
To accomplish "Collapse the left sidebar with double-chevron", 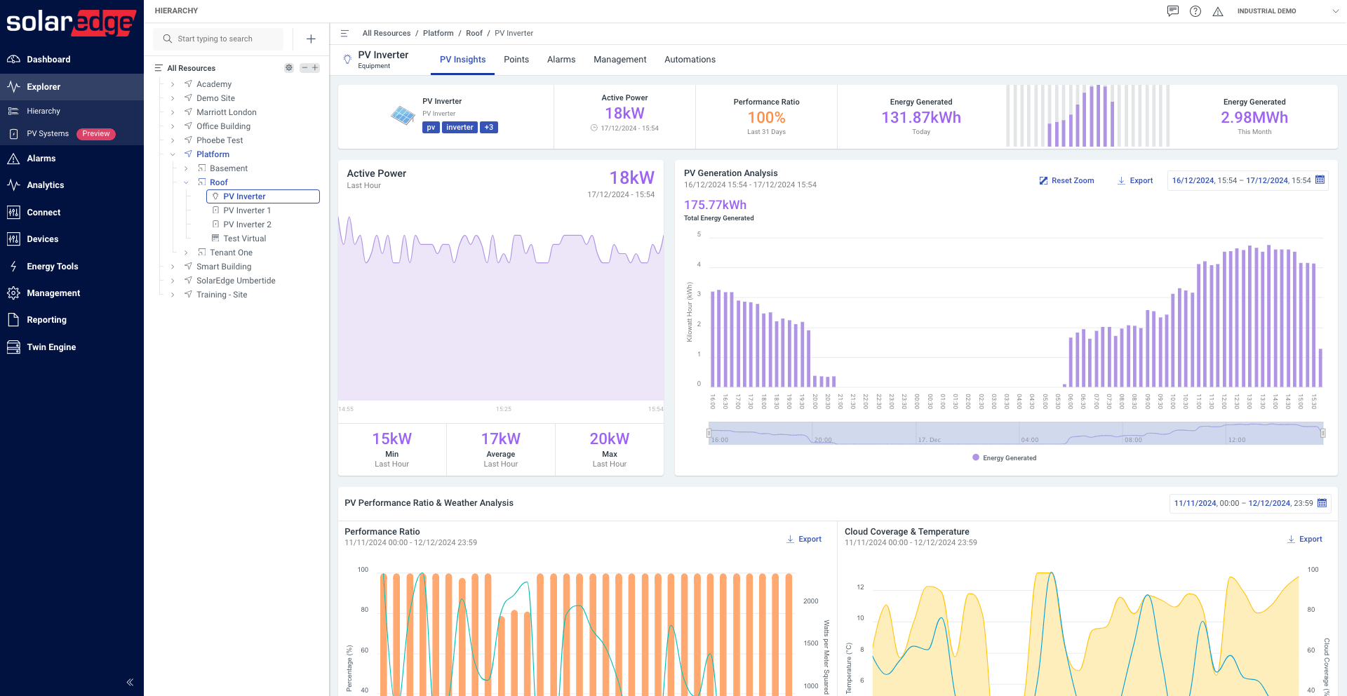I will pos(130,682).
